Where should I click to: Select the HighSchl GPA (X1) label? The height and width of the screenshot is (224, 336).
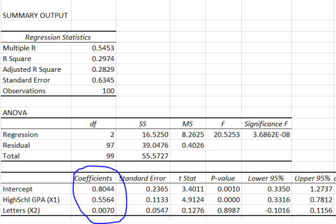tap(31, 199)
